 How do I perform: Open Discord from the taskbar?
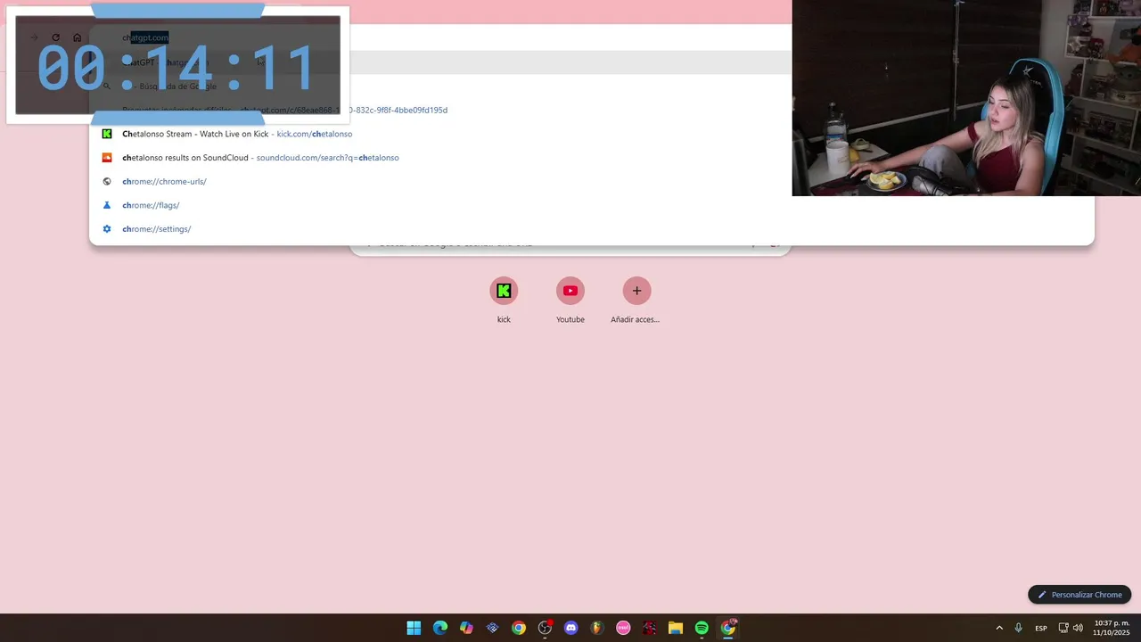[x=571, y=628]
